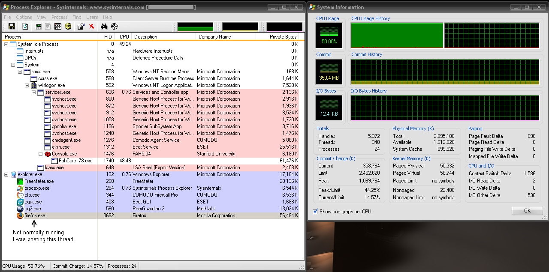The image size is (549, 272).
Task: Click the pg2.exe PeerGuardian icon
Action: (x=20, y=209)
